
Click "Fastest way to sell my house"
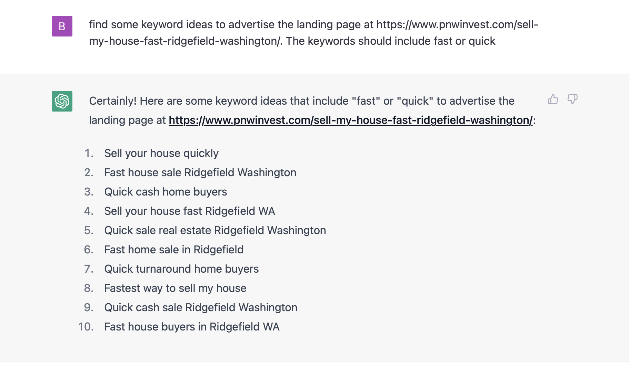pyautogui.click(x=175, y=288)
